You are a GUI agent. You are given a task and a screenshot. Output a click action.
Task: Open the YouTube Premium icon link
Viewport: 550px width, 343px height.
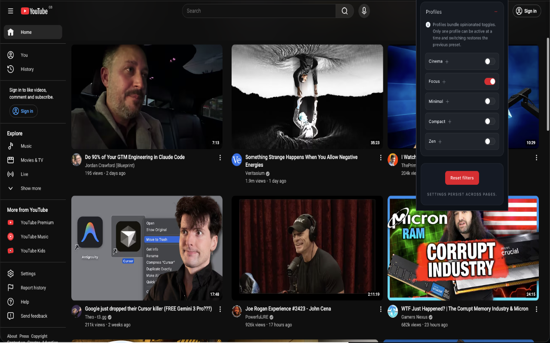tap(11, 223)
